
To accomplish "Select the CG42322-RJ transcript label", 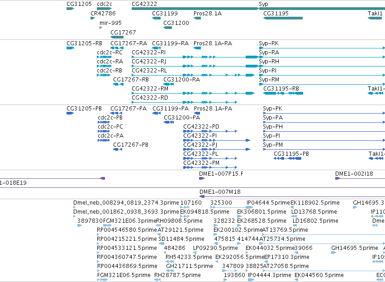I will [x=149, y=62].
